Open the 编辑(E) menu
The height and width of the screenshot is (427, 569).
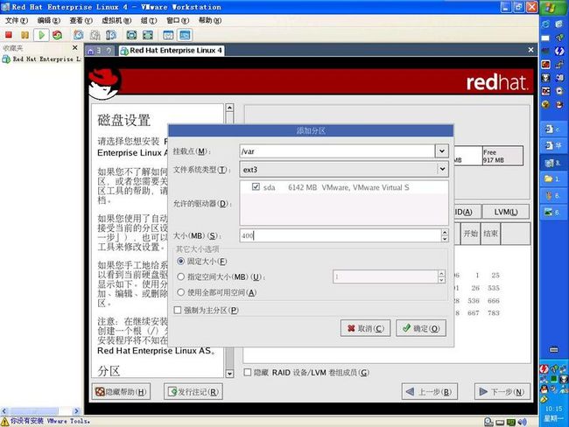point(49,21)
